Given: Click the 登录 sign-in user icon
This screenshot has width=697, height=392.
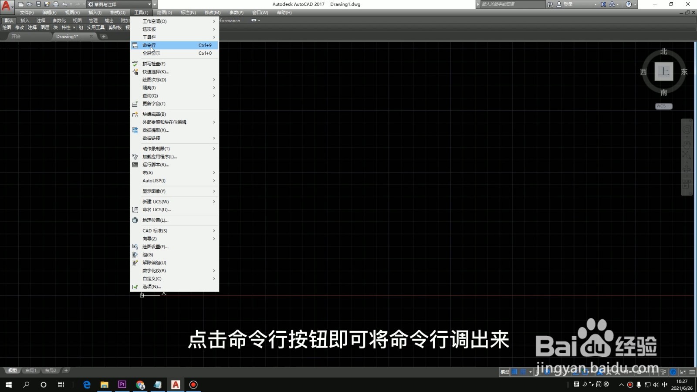Looking at the screenshot, I should (x=559, y=4).
